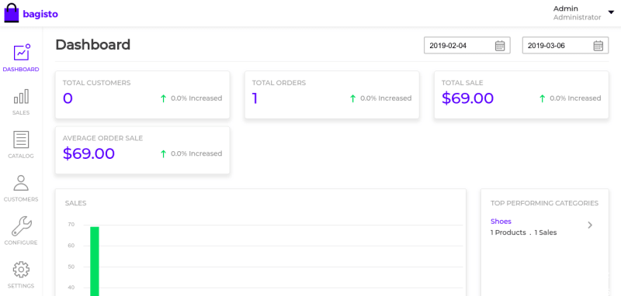Expand the Shoes category chevron
Image resolution: width=621 pixels, height=296 pixels.
590,225
